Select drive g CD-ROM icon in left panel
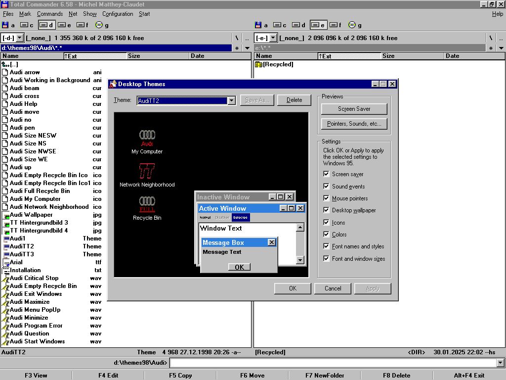Image resolution: width=506 pixels, height=380 pixels. coord(99,25)
